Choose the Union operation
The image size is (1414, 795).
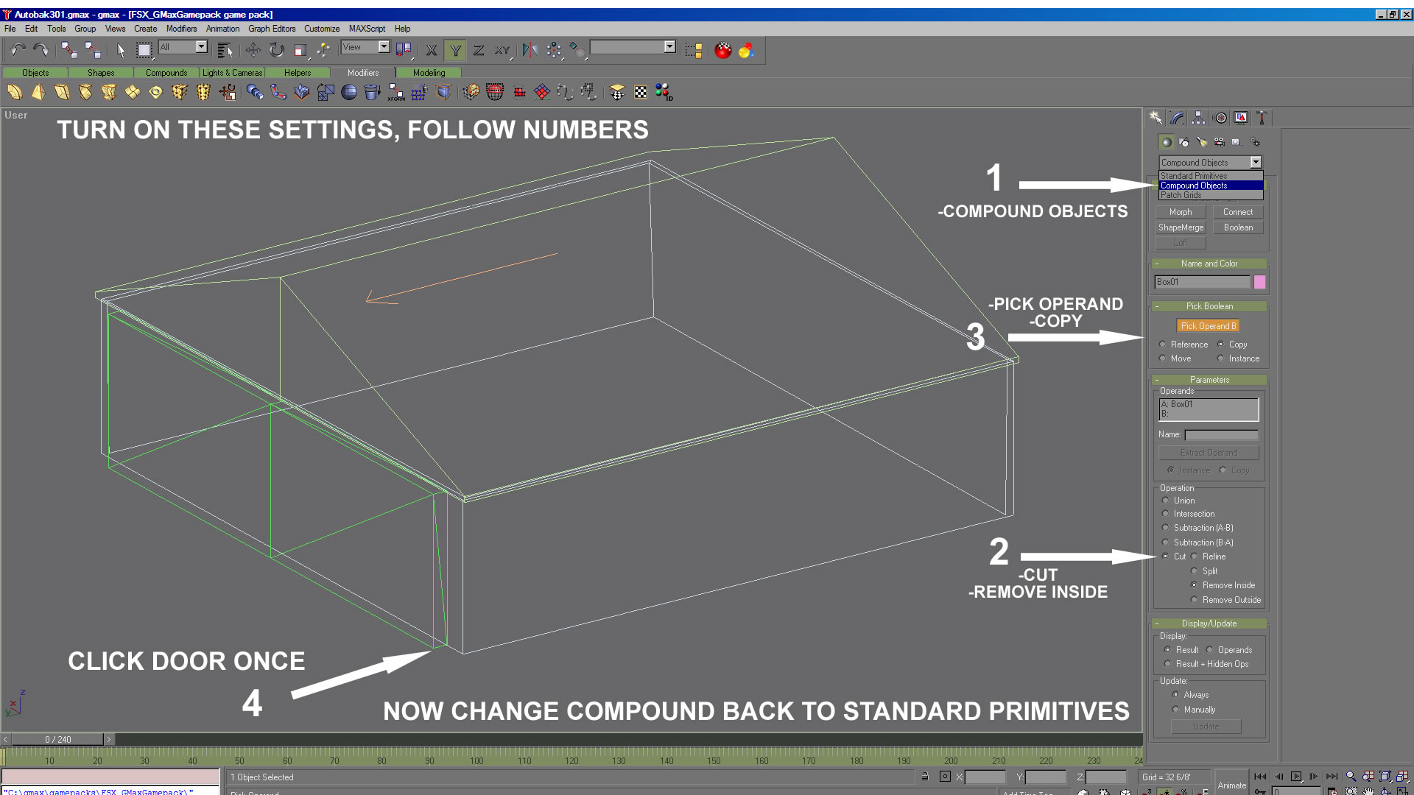pyautogui.click(x=1165, y=501)
